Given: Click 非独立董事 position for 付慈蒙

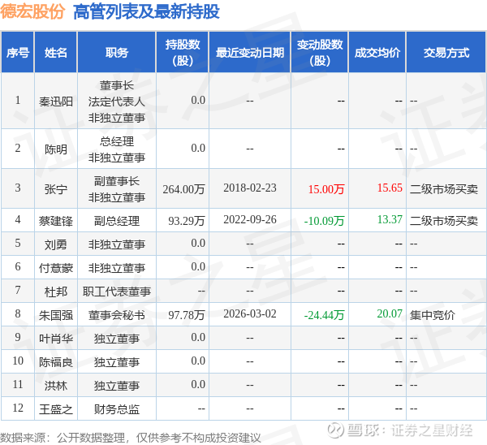Looking at the screenshot, I should point(116,268).
